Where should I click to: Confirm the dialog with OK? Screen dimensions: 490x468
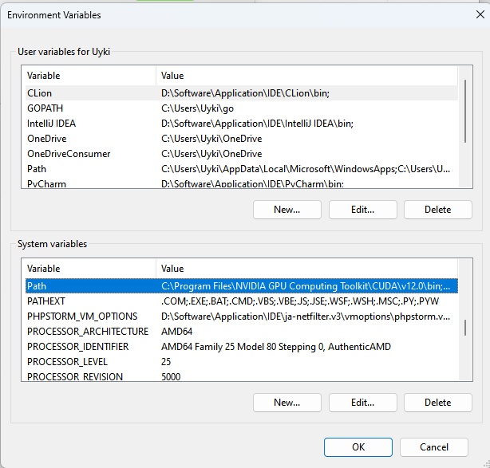pyautogui.click(x=358, y=447)
